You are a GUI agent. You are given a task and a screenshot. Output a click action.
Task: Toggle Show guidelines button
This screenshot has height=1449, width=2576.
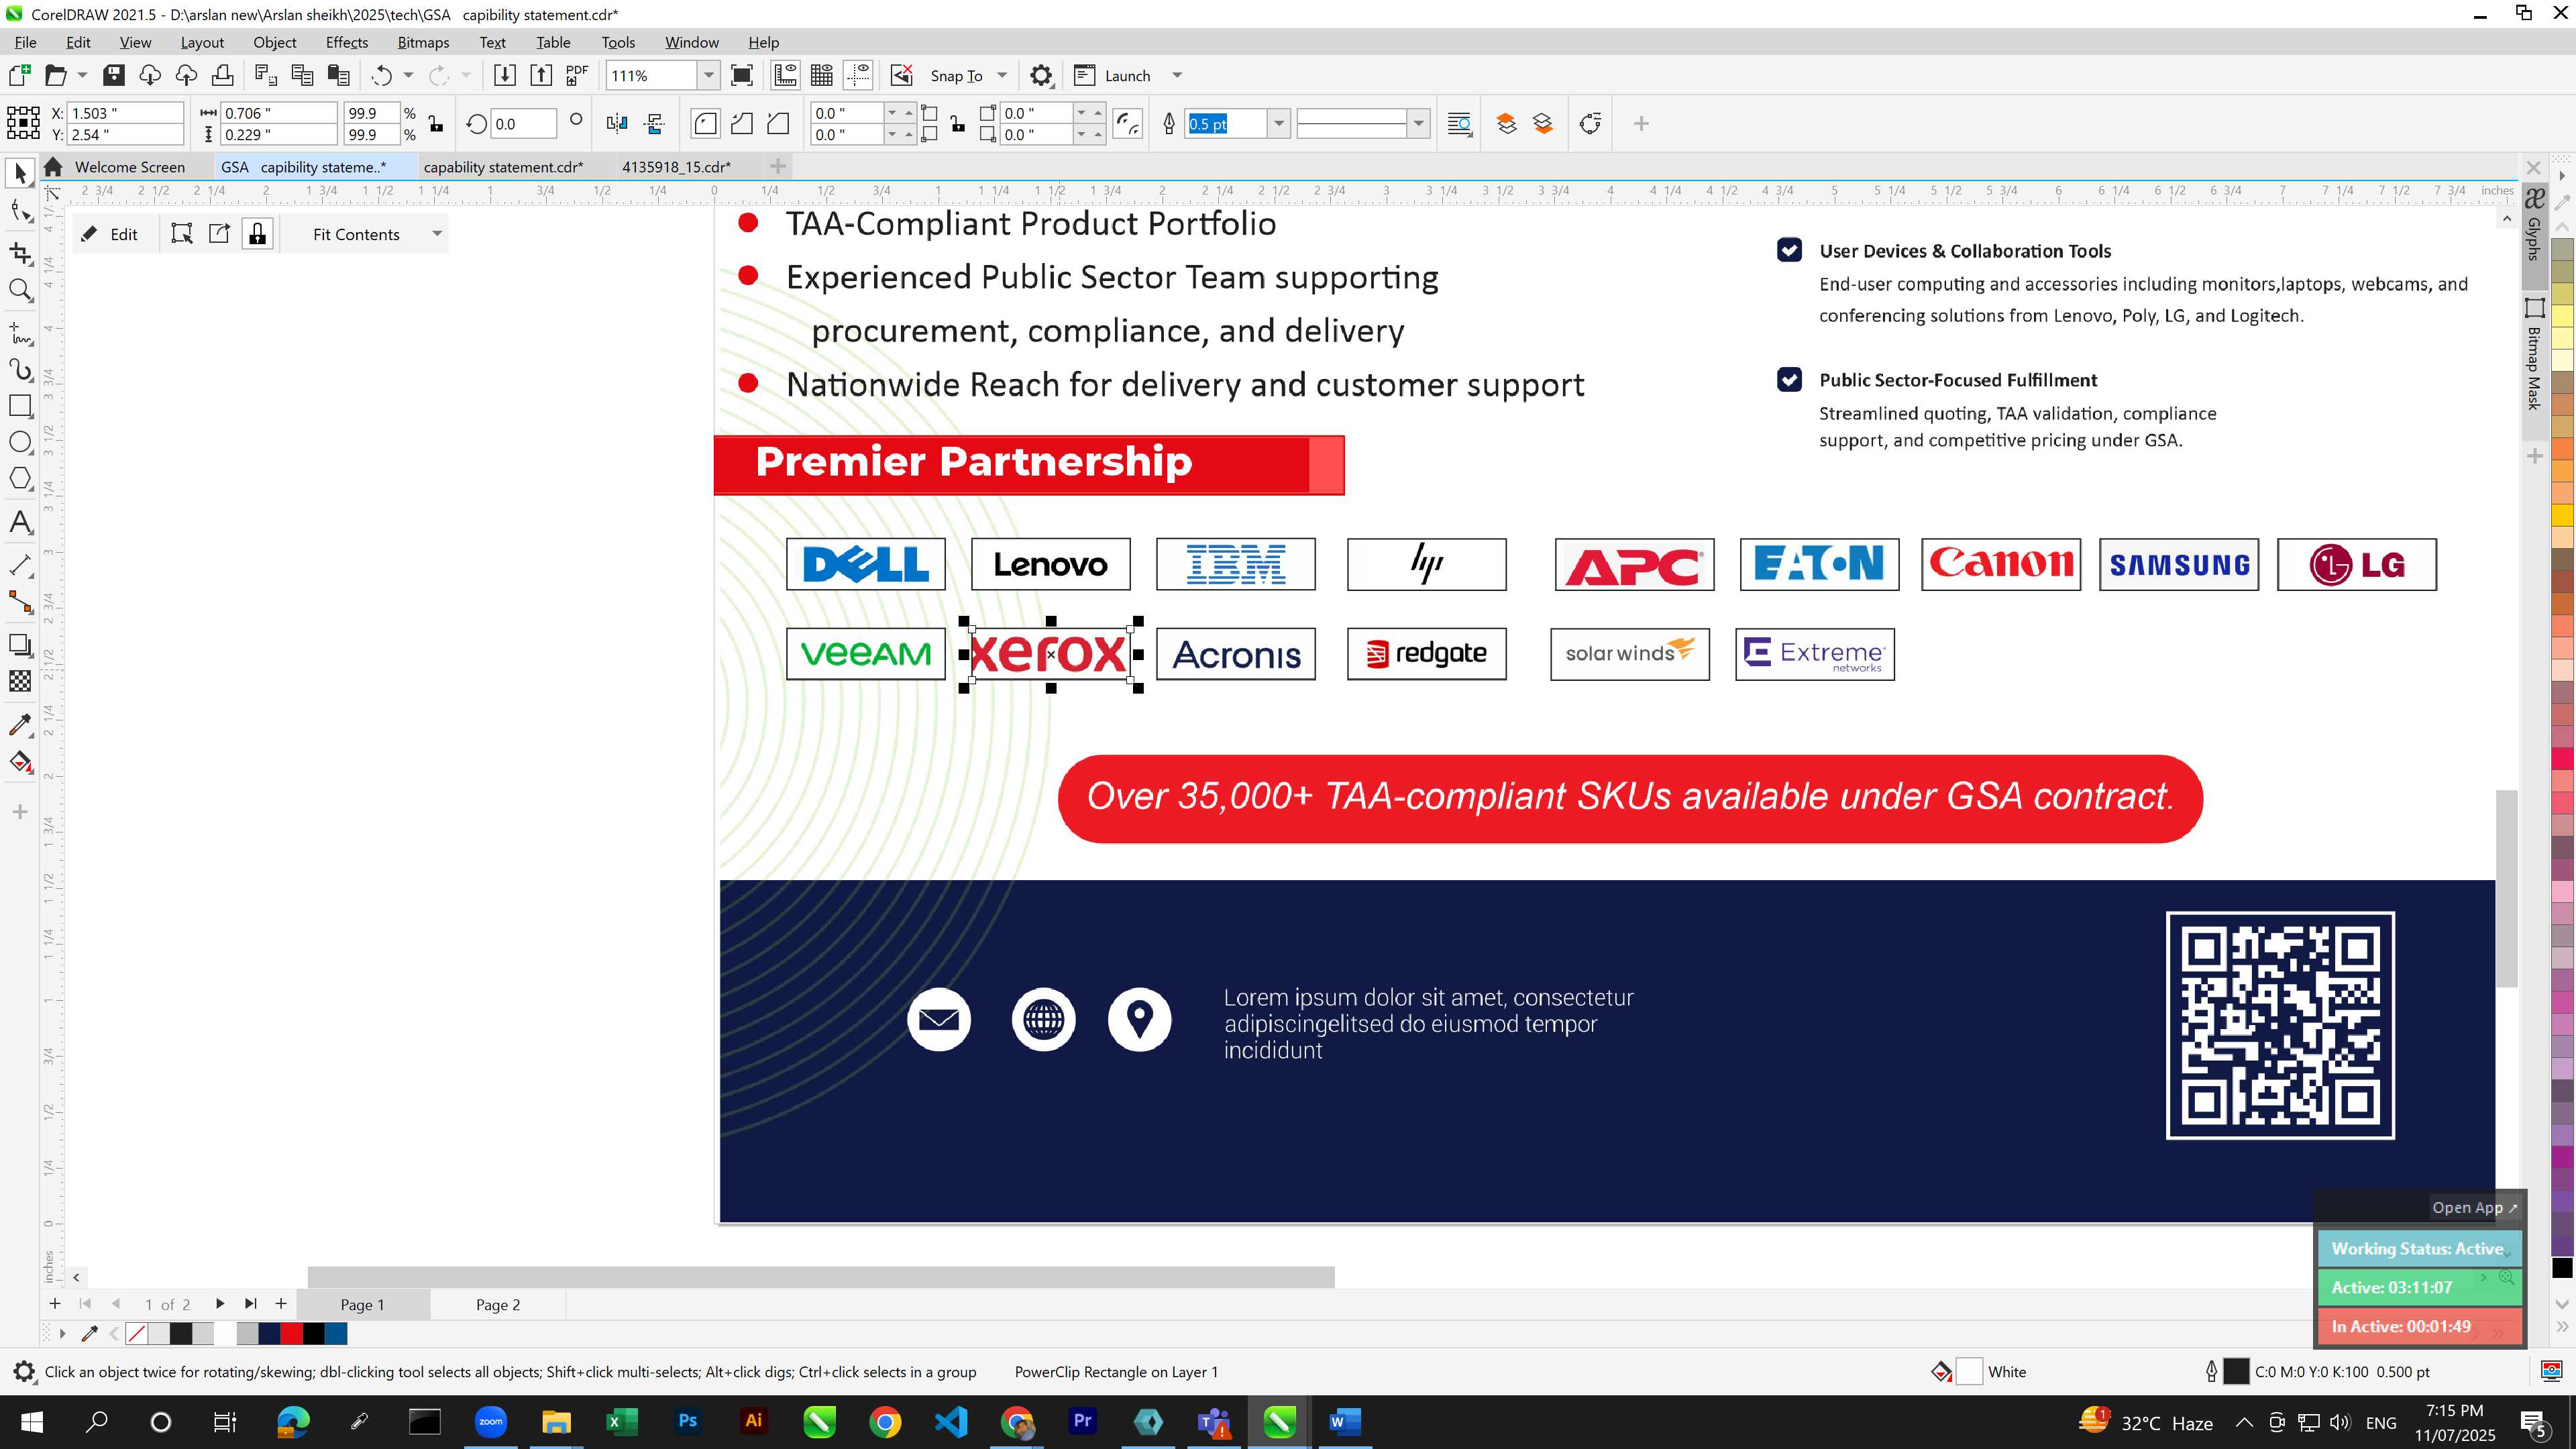tap(858, 75)
